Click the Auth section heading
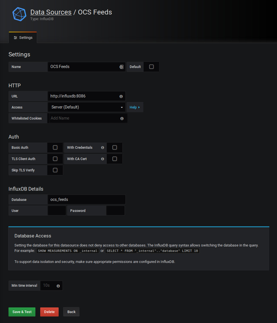Screen dimensions: 277x323 pyautogui.click(x=14, y=137)
